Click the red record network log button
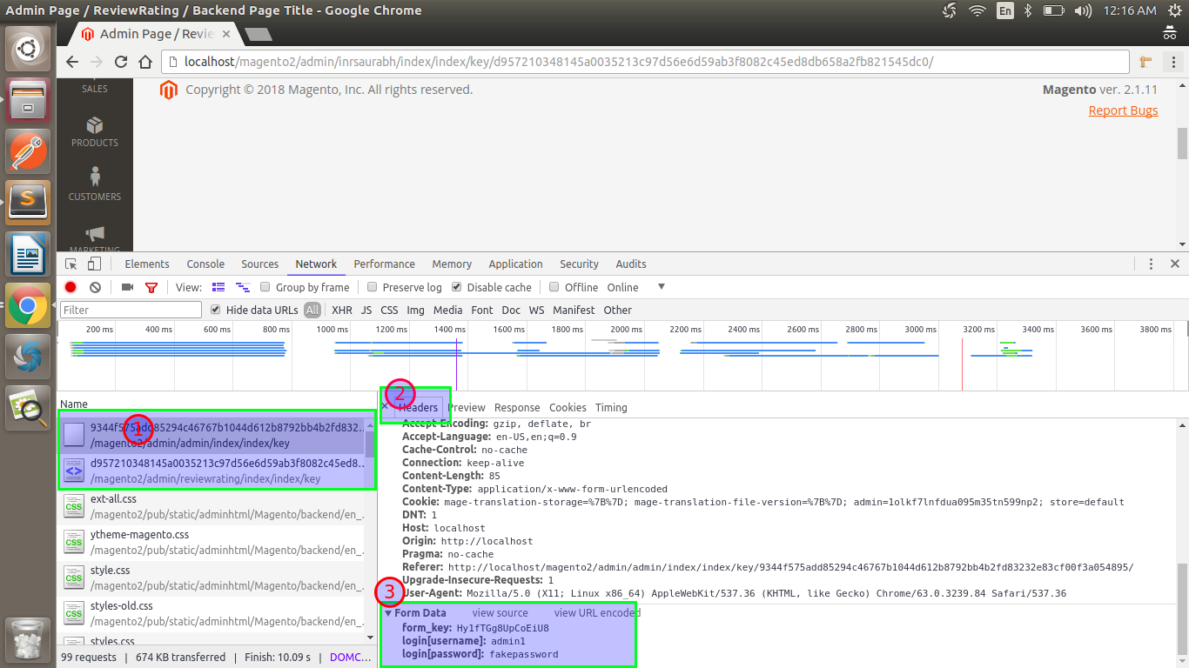This screenshot has width=1189, height=668. [71, 287]
